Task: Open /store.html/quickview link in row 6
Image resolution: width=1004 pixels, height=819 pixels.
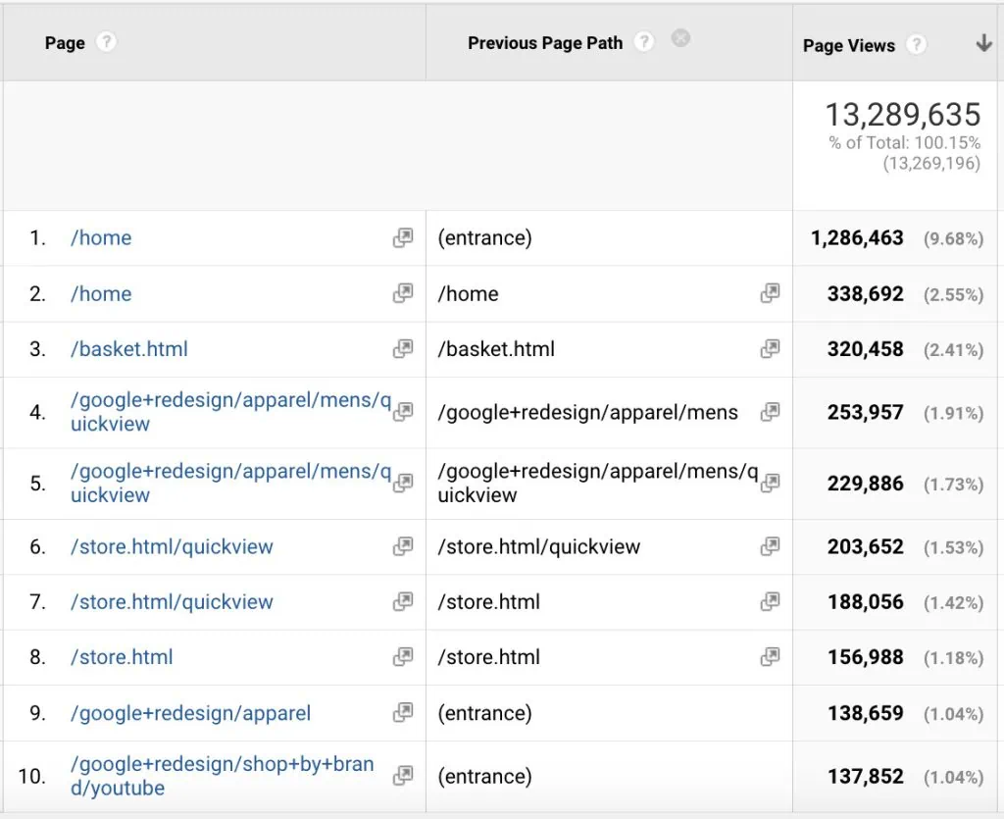Action: tap(172, 546)
